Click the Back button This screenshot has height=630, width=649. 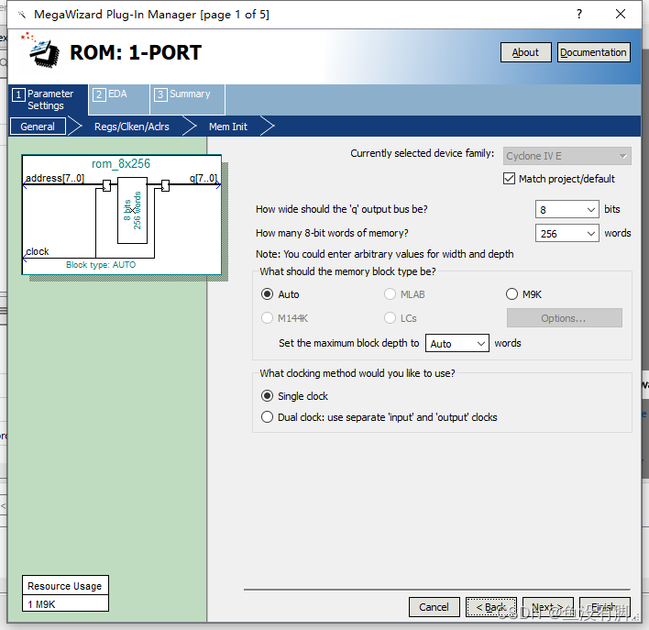491,607
